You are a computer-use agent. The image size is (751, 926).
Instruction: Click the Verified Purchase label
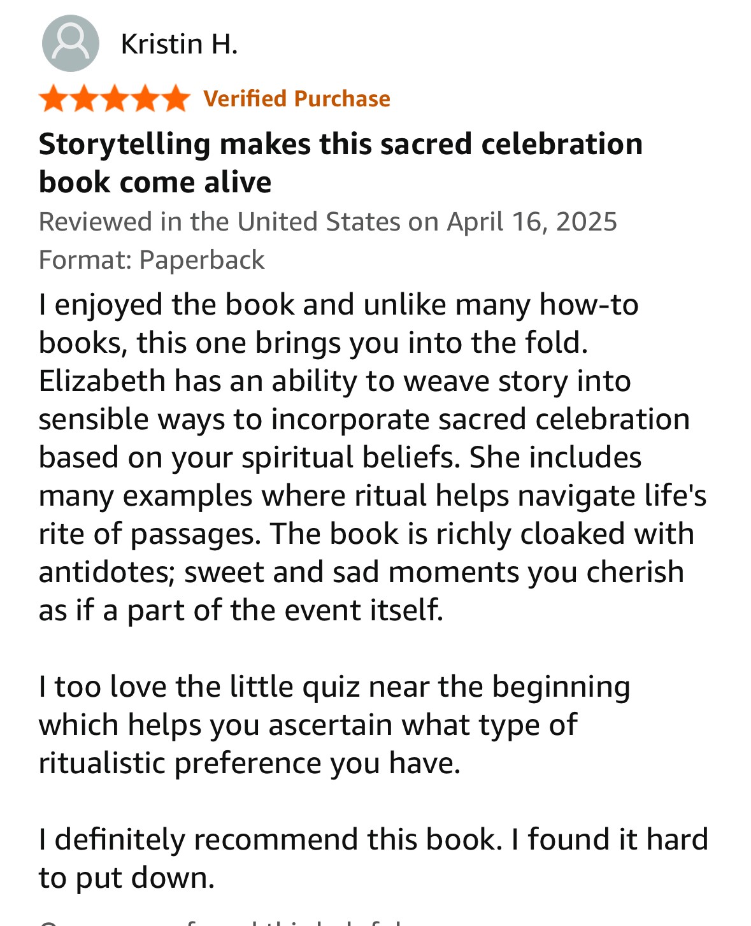coord(297,99)
